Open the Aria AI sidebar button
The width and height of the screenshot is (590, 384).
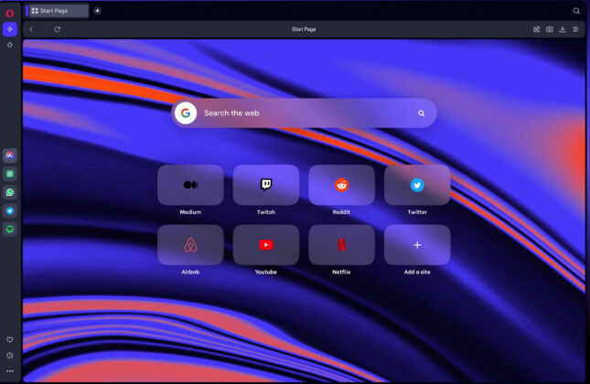(10, 29)
